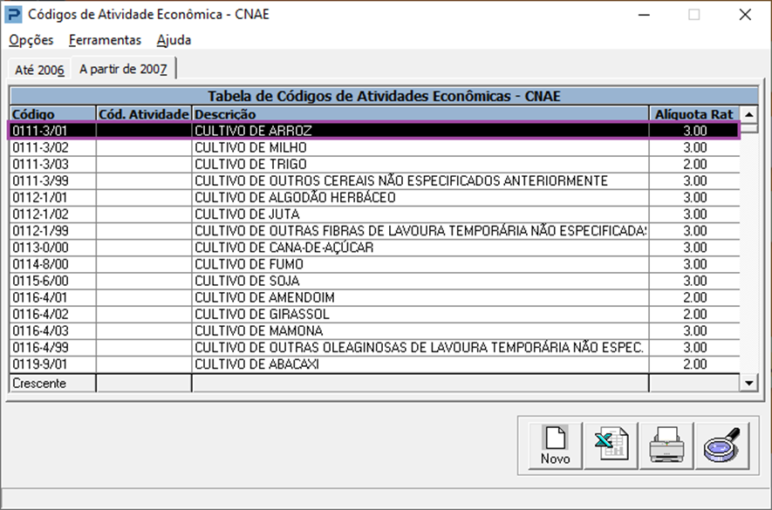
Task: Click code cell 0111-3/99
Action: 52,180
